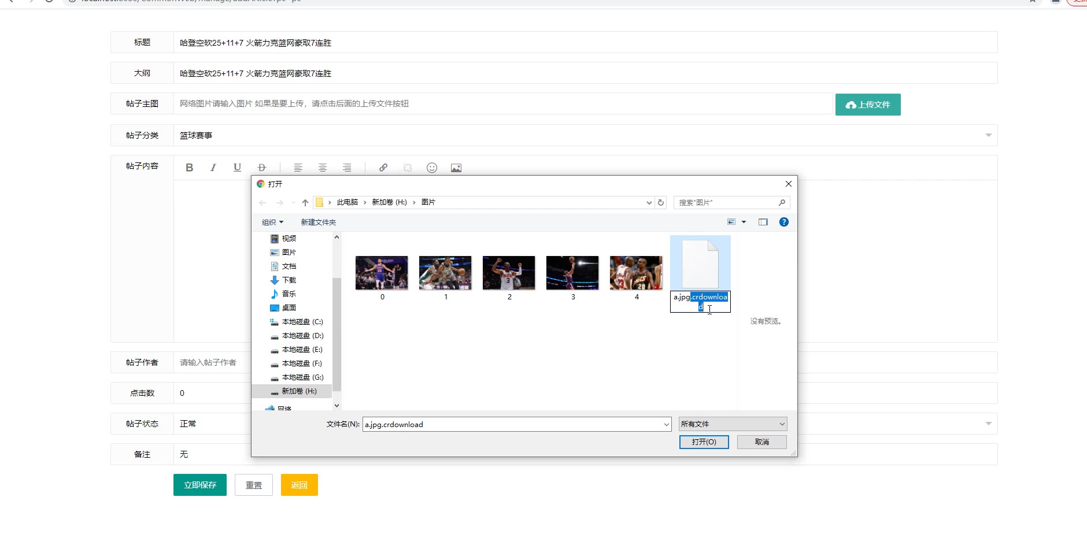Select image thumbnail named 2
Screen dimensions: 1087x534
[509, 273]
